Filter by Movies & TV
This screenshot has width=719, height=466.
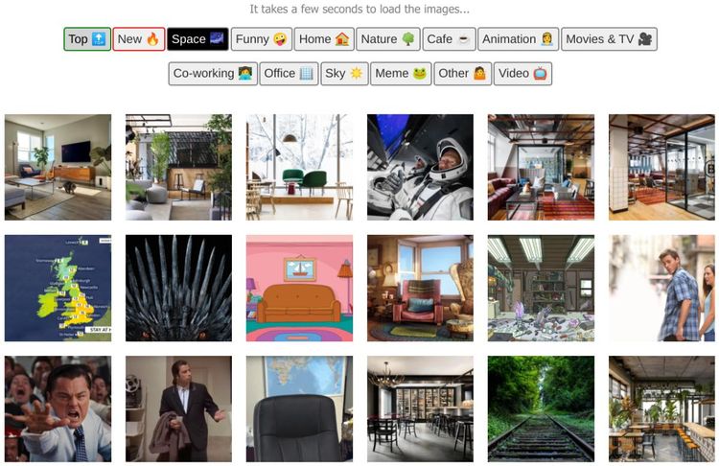pos(609,39)
